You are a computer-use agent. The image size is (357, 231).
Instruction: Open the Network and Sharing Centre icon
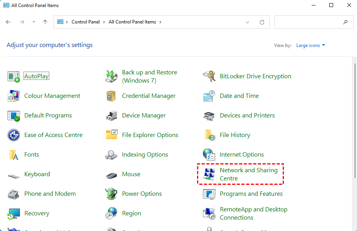(x=210, y=174)
